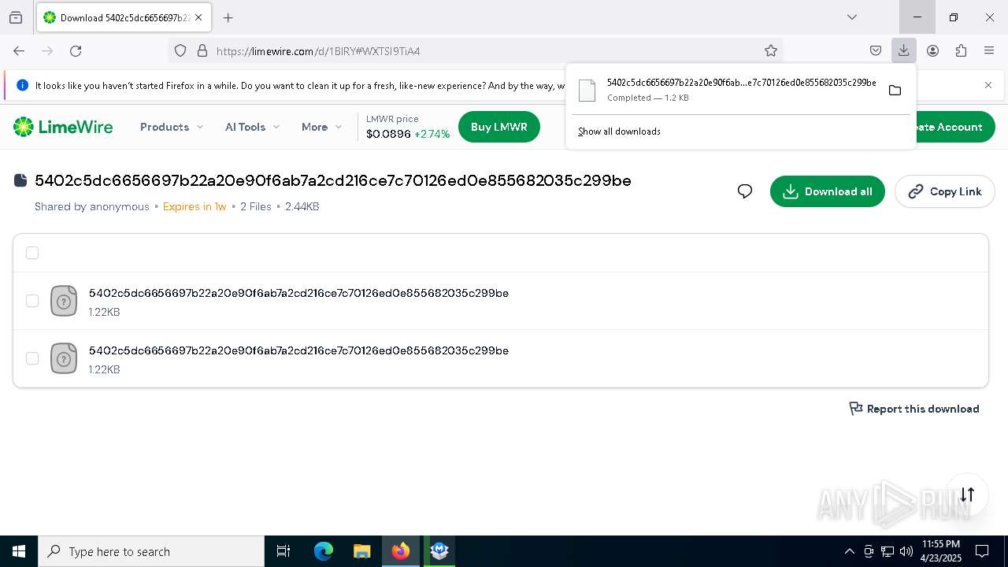Expand the More menu
This screenshot has width=1008, height=567.
(x=321, y=127)
